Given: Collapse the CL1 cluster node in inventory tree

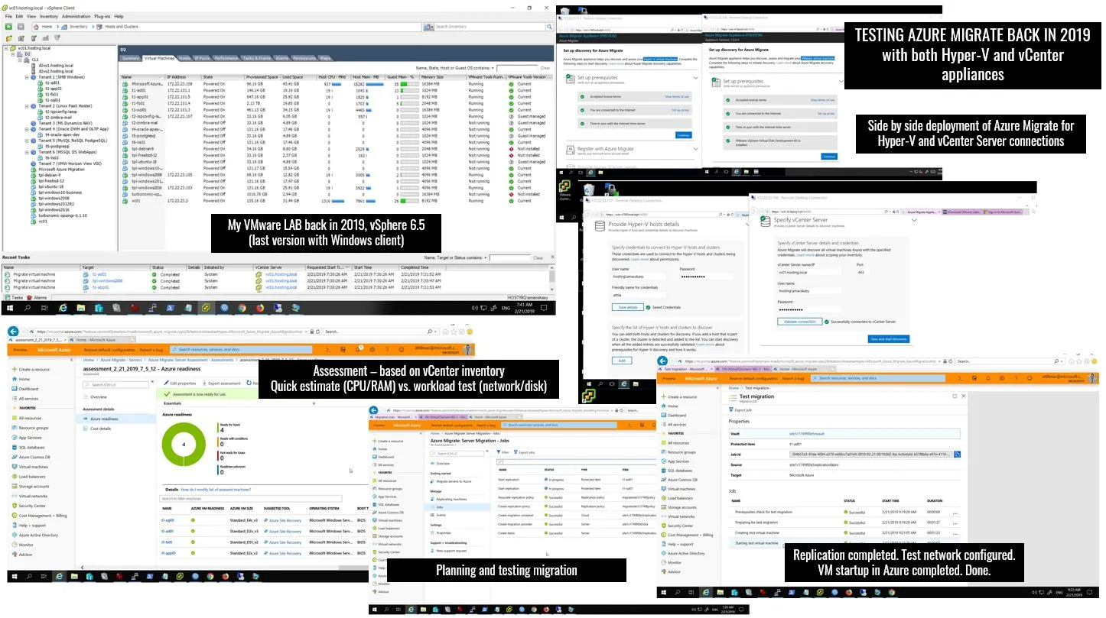Looking at the screenshot, I should pos(21,60).
